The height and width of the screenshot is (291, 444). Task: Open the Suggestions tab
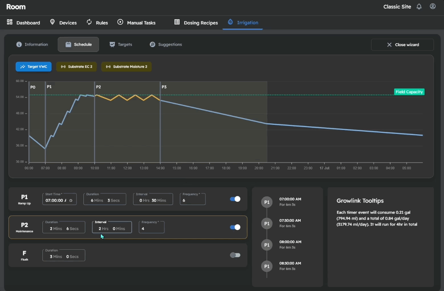point(166,45)
